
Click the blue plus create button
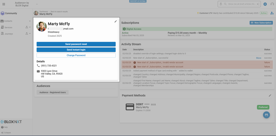click(265, 4)
